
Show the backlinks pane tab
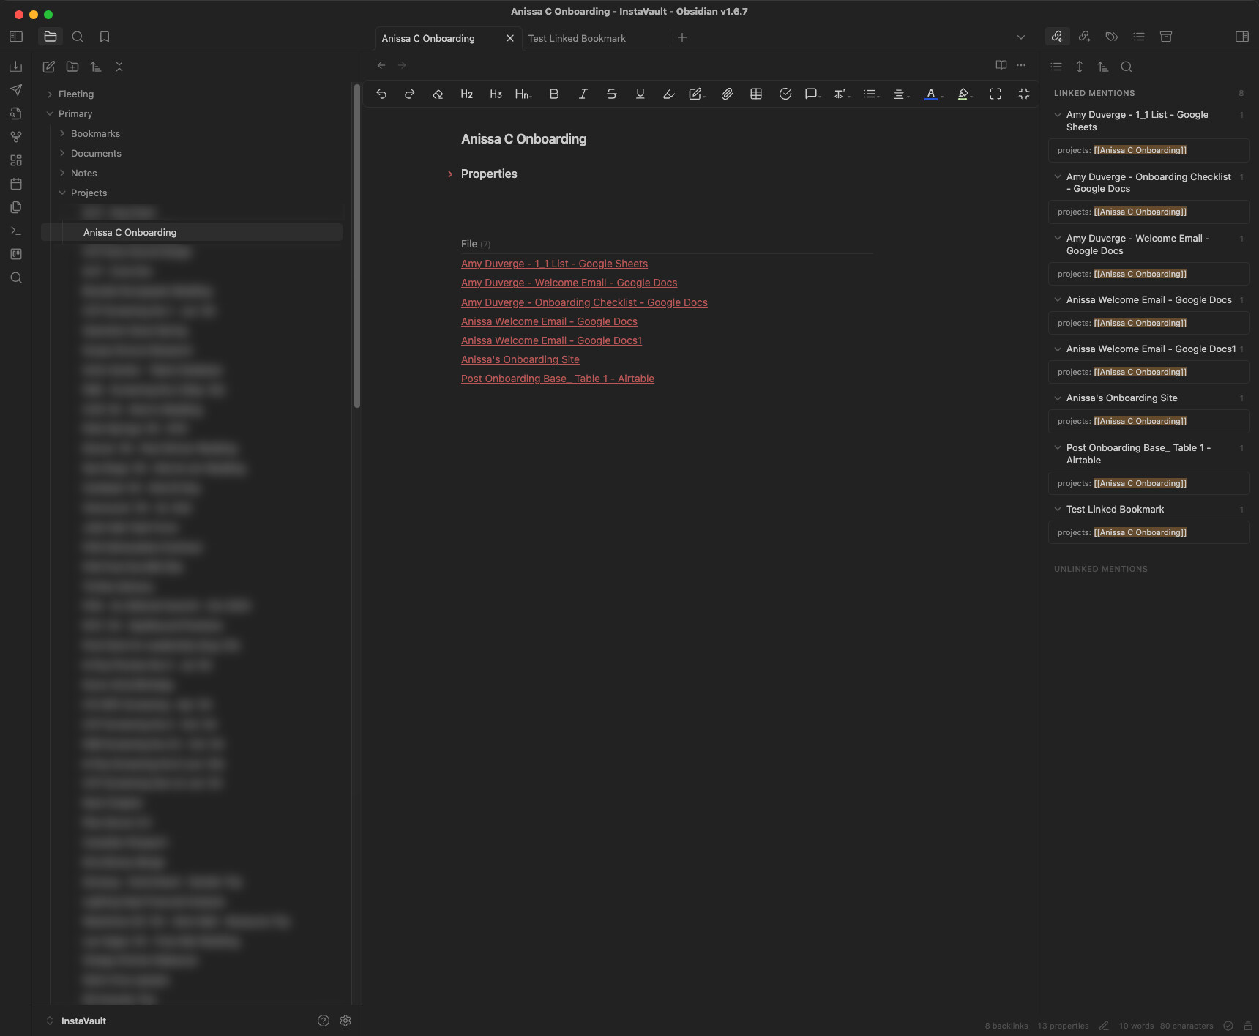click(x=1057, y=37)
